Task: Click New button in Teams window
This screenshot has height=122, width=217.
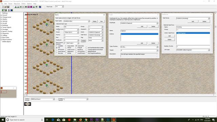Action: click(101, 21)
